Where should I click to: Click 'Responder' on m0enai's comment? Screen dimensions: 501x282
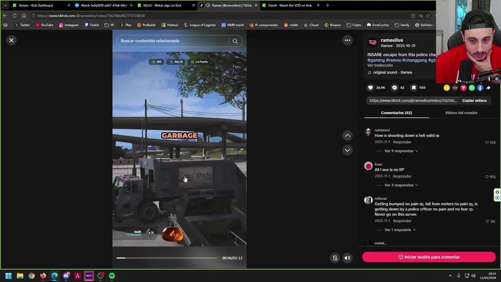(x=402, y=221)
